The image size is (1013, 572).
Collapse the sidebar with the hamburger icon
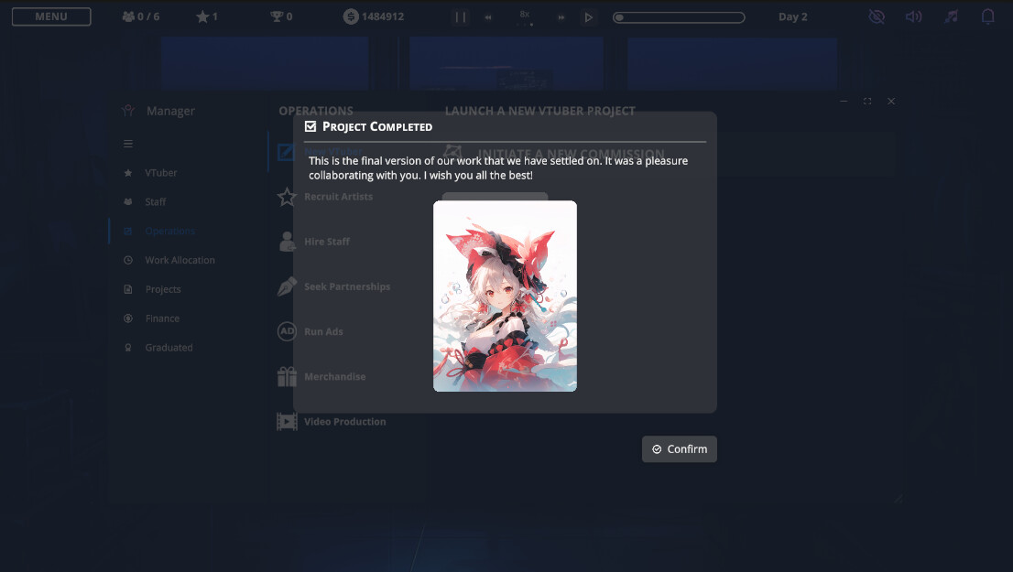point(127,143)
